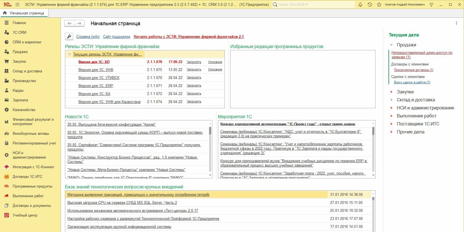Viewport: 464px width, 232px height.
Task: Click the 1C:CRM section icon
Action: click(x=7, y=32)
